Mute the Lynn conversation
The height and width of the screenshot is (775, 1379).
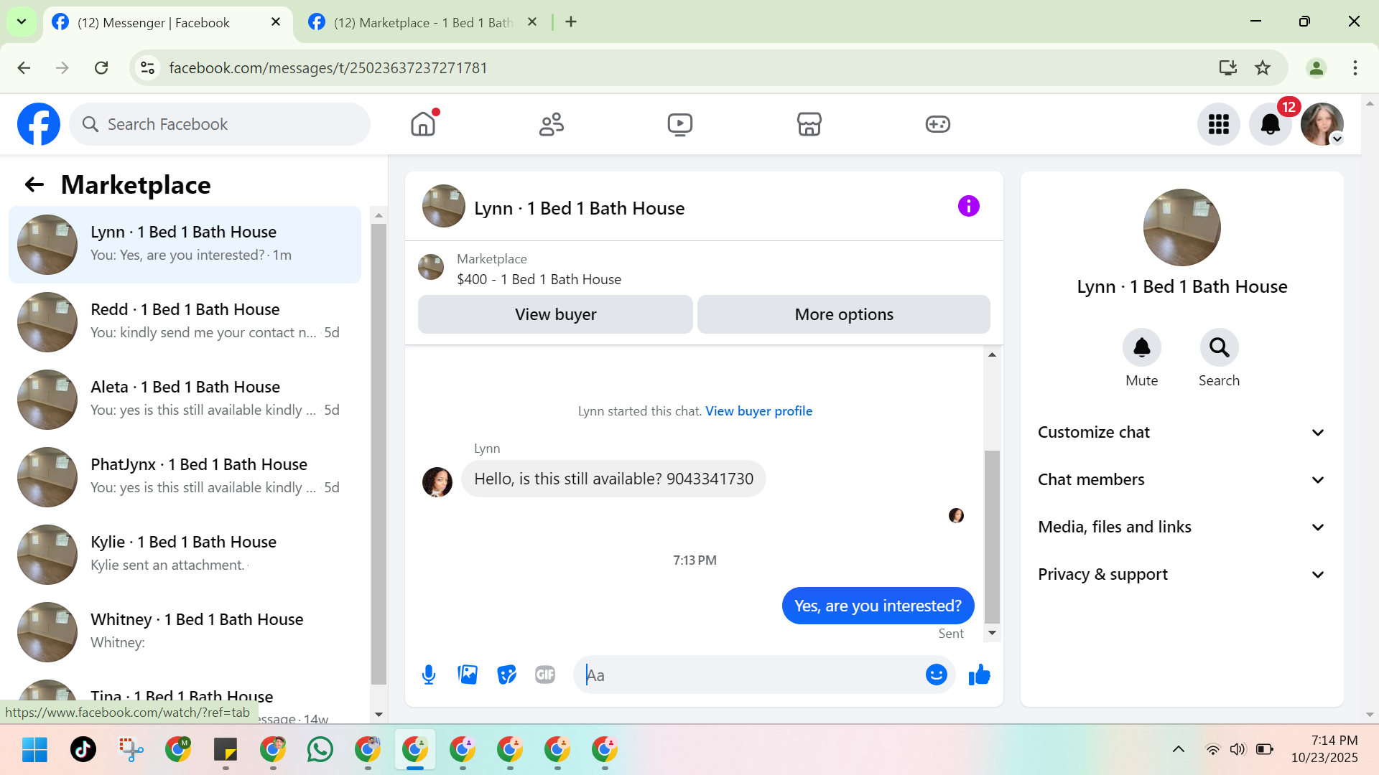[x=1141, y=348]
